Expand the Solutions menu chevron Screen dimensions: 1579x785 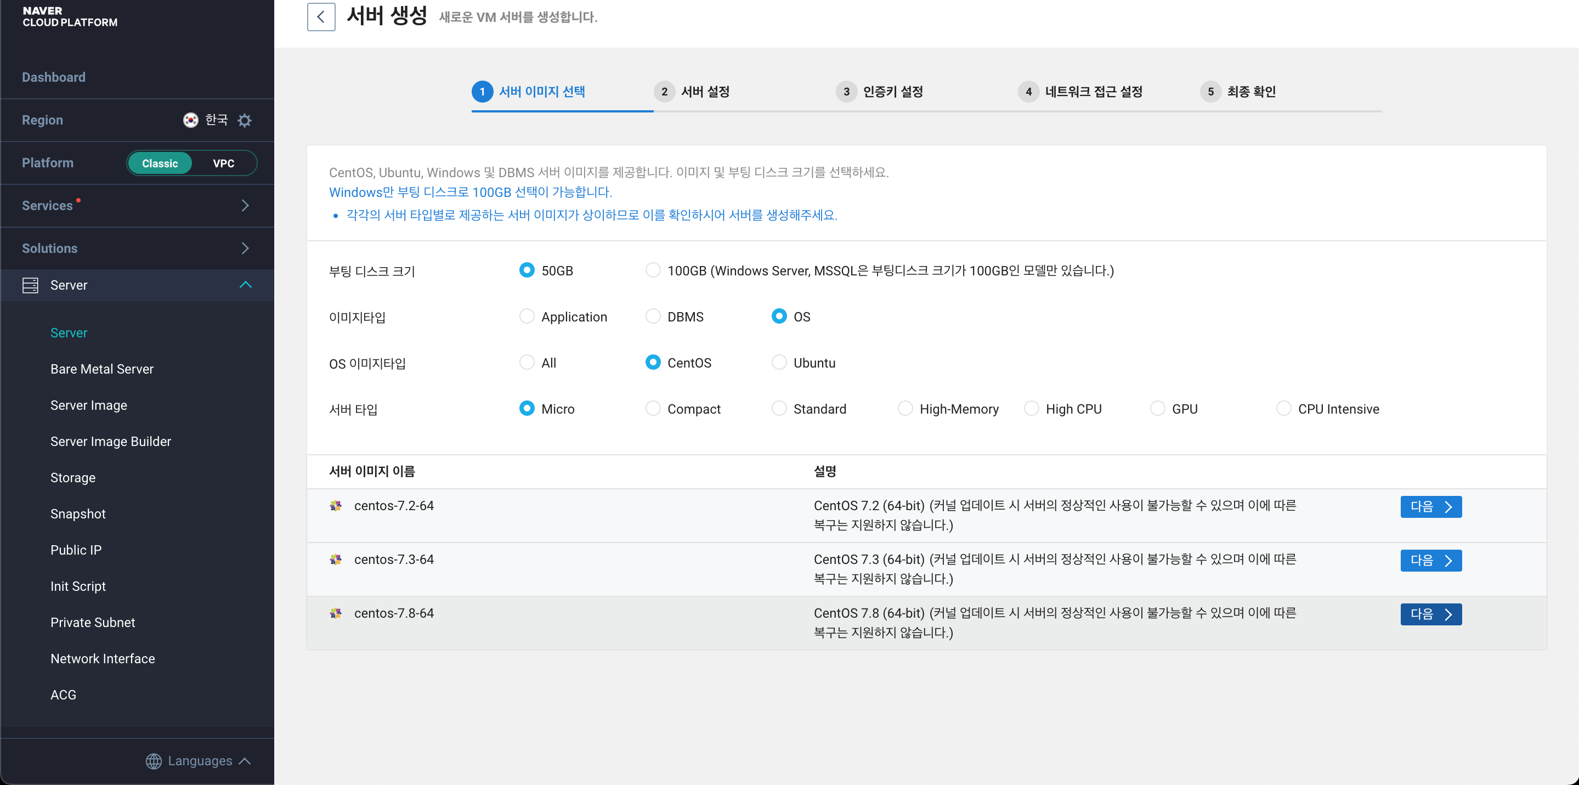245,249
